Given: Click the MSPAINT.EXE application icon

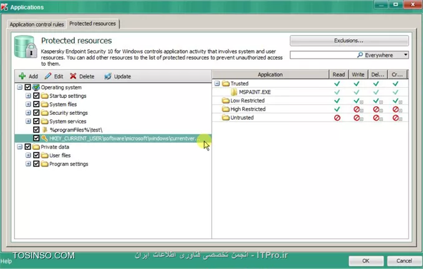Looking at the screenshot, I should tap(234, 92).
